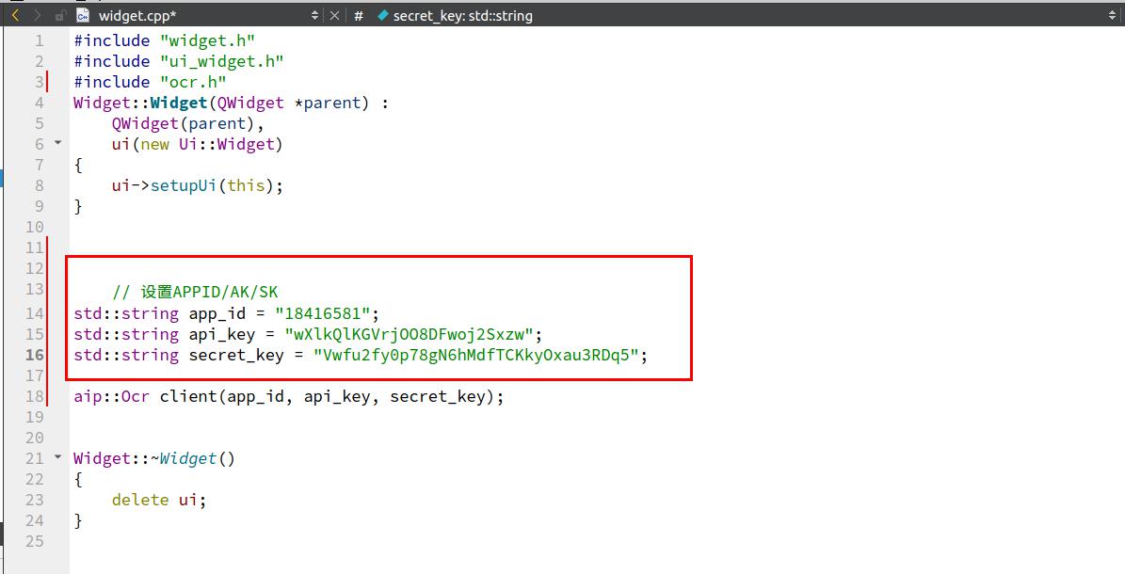Click the setupUi call on line 8
1125x574 pixels.
tap(183, 185)
